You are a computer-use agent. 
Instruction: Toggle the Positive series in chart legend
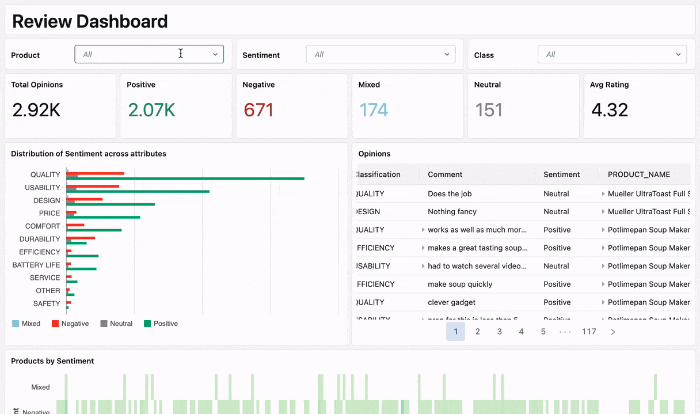pyautogui.click(x=161, y=324)
